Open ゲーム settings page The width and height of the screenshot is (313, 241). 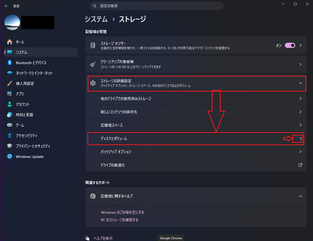coord(41,125)
